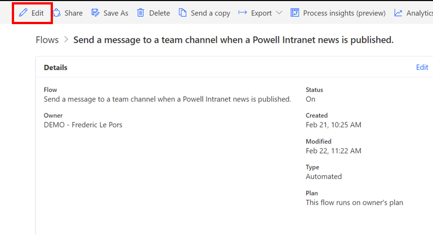
Task: Open the Export dropdown chevron
Action: 279,13
